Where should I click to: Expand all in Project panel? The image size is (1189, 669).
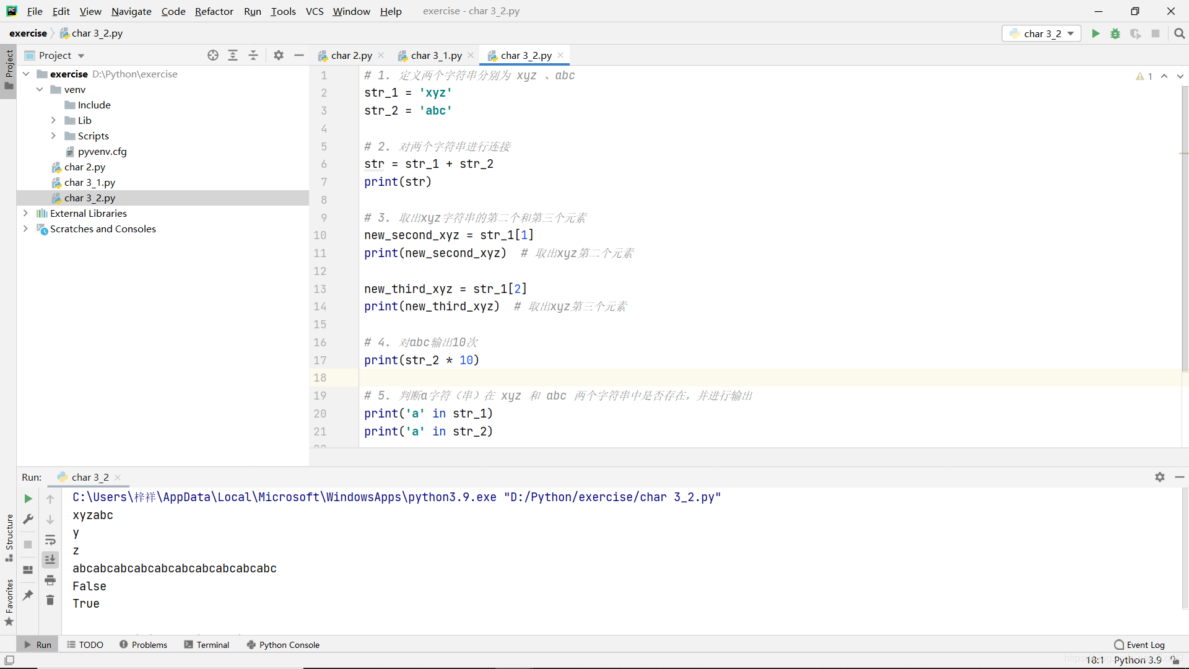point(233,55)
